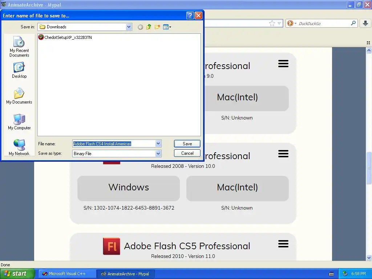Screen dimensions: 372x279
Task: Open My Network in the places bar
Action: pyautogui.click(x=19, y=147)
